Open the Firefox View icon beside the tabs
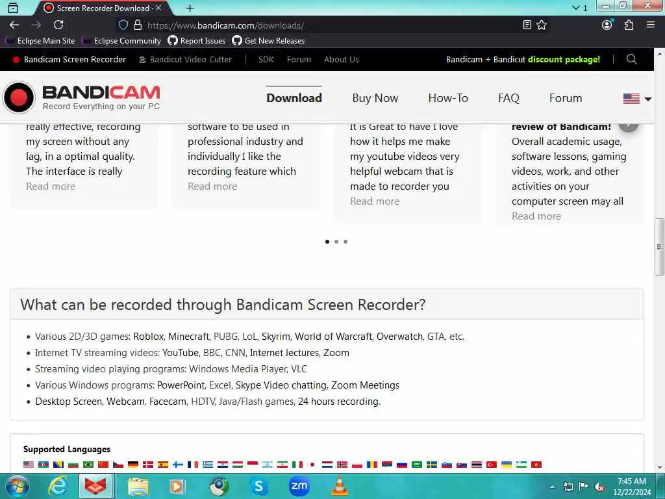Viewport: 665px width, 499px height. 13,8
